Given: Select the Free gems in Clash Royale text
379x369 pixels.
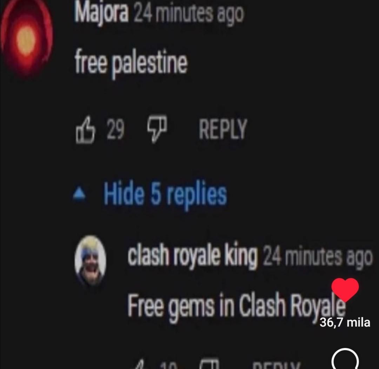Looking at the screenshot, I should click(x=237, y=306).
